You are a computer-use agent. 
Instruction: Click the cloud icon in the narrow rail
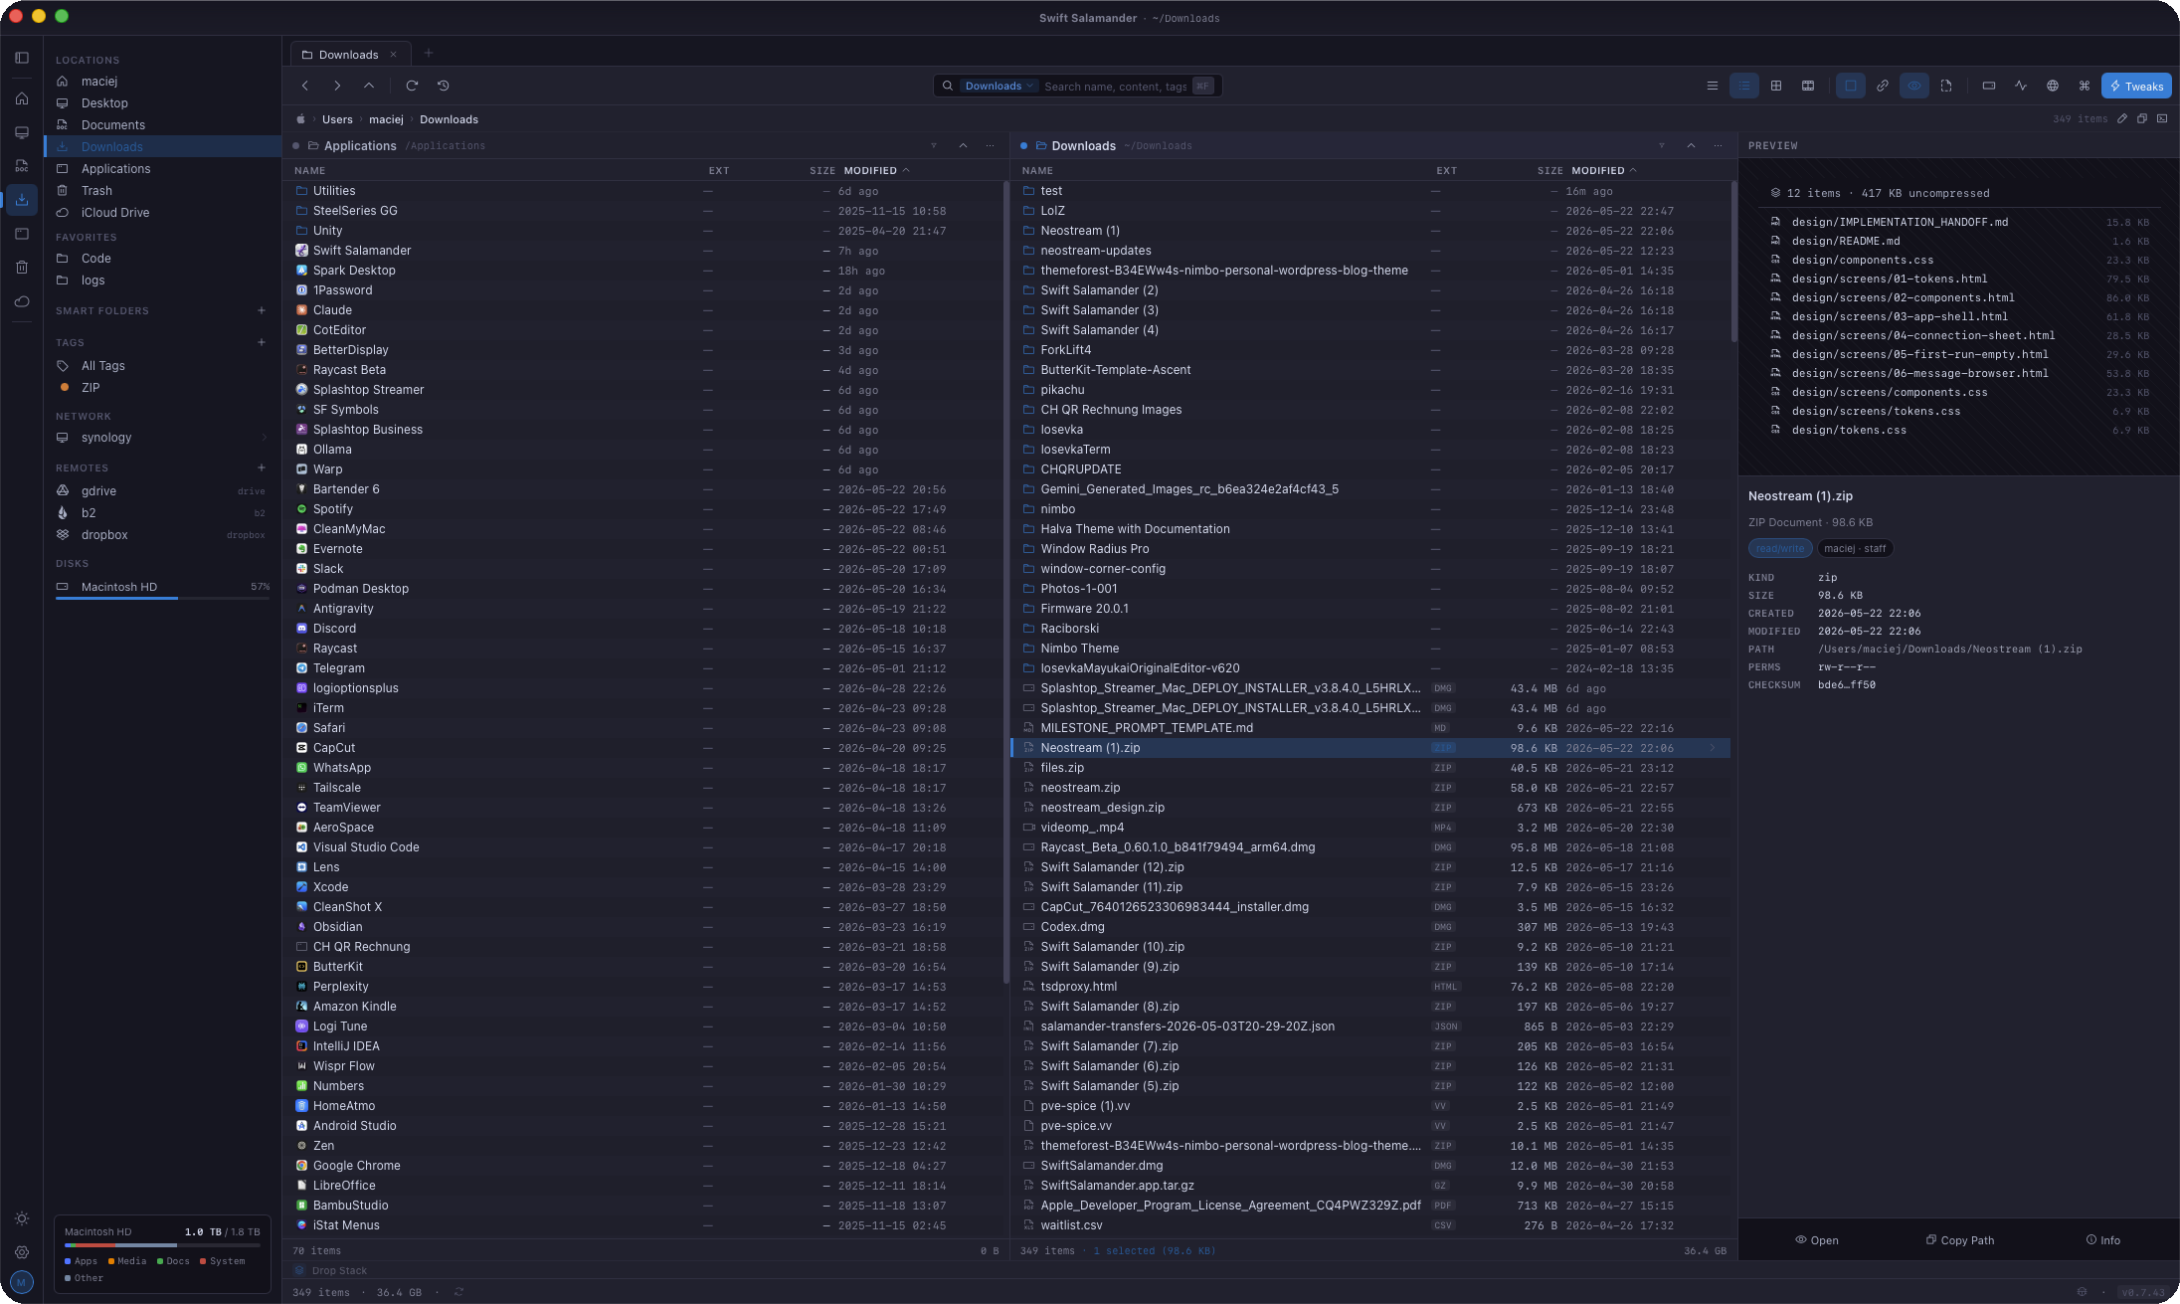pyautogui.click(x=22, y=300)
